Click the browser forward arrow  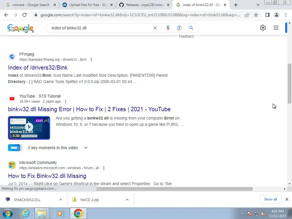[15, 15]
